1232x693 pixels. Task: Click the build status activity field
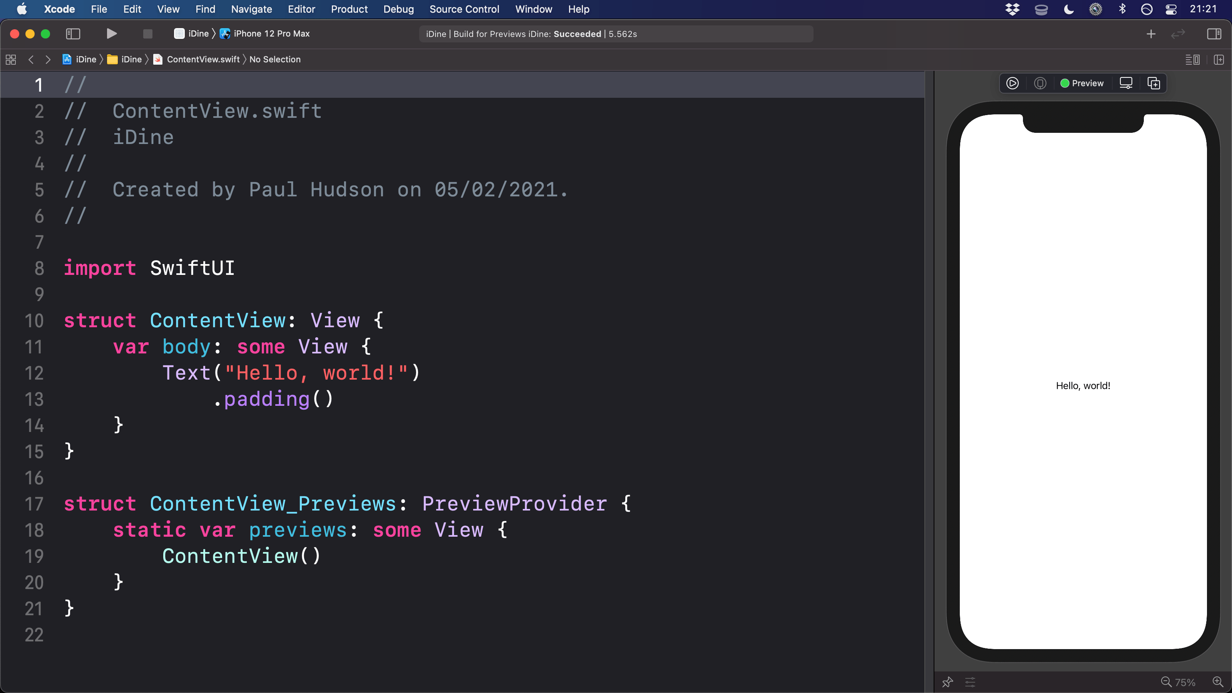coord(616,34)
